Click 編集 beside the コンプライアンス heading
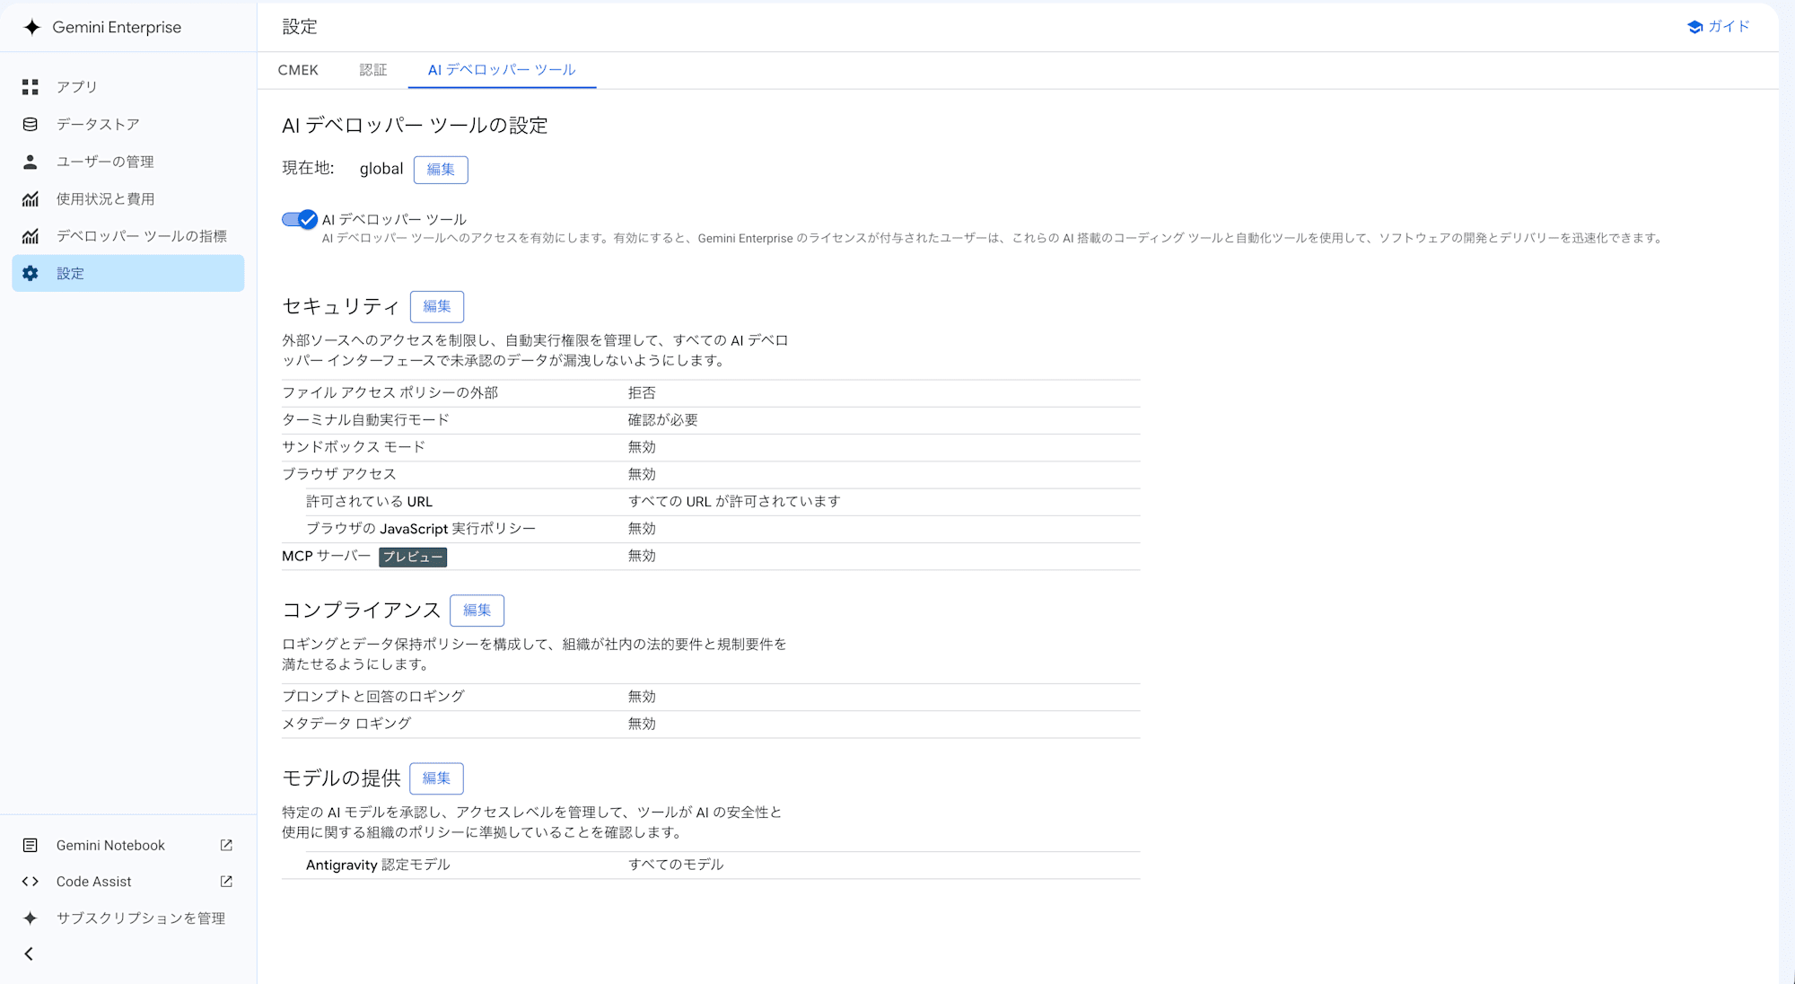 coord(477,611)
